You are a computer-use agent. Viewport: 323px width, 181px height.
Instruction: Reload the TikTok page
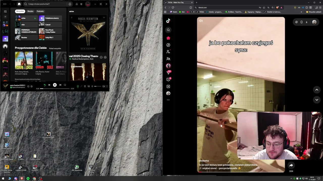173,8
